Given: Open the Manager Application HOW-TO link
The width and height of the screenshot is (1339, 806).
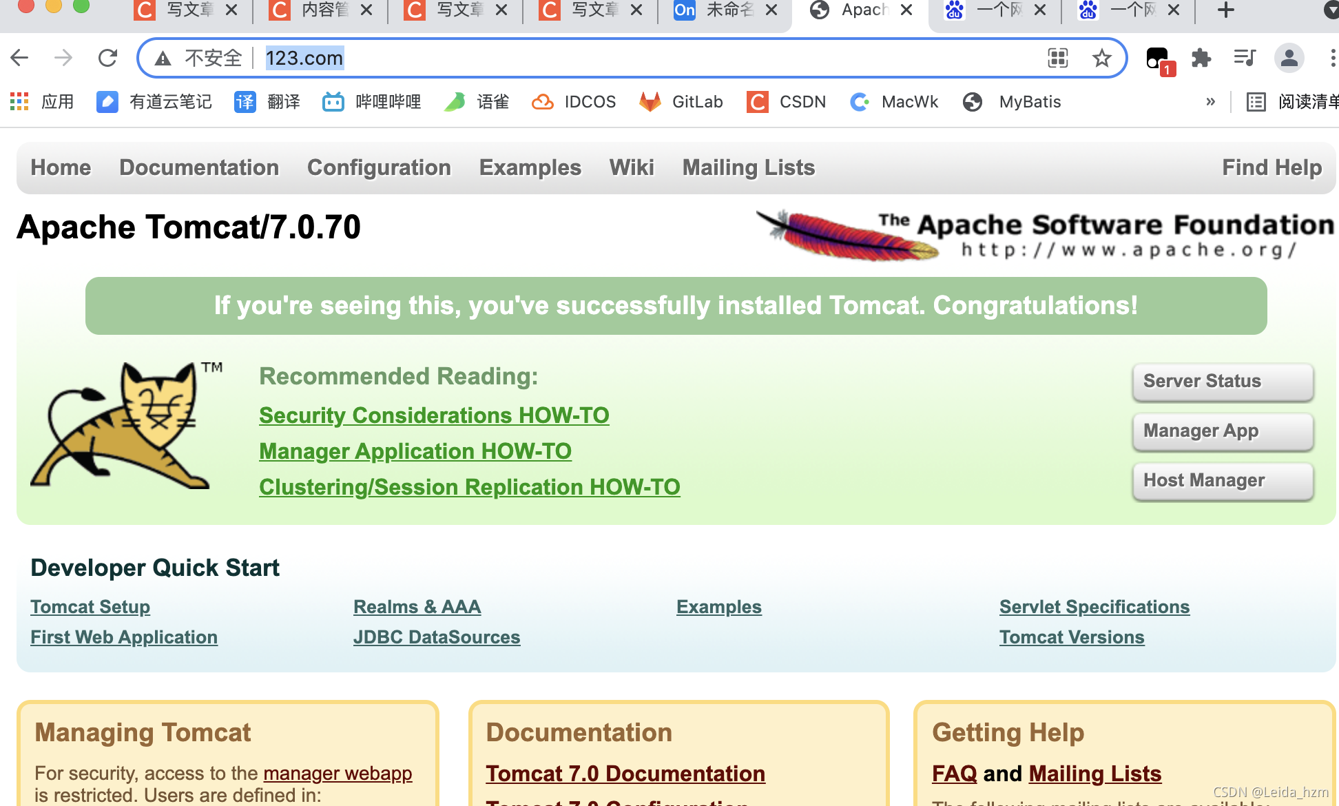Looking at the screenshot, I should [415, 451].
